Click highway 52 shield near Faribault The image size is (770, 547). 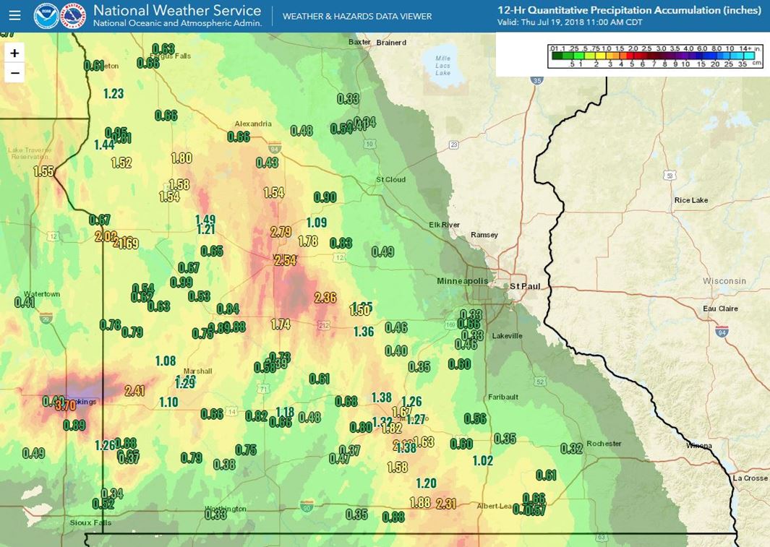[x=540, y=382]
